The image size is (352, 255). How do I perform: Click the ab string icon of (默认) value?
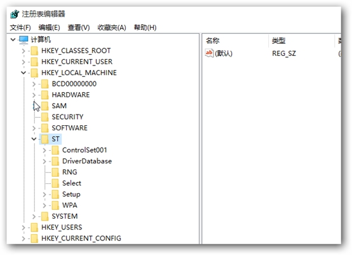tap(209, 53)
